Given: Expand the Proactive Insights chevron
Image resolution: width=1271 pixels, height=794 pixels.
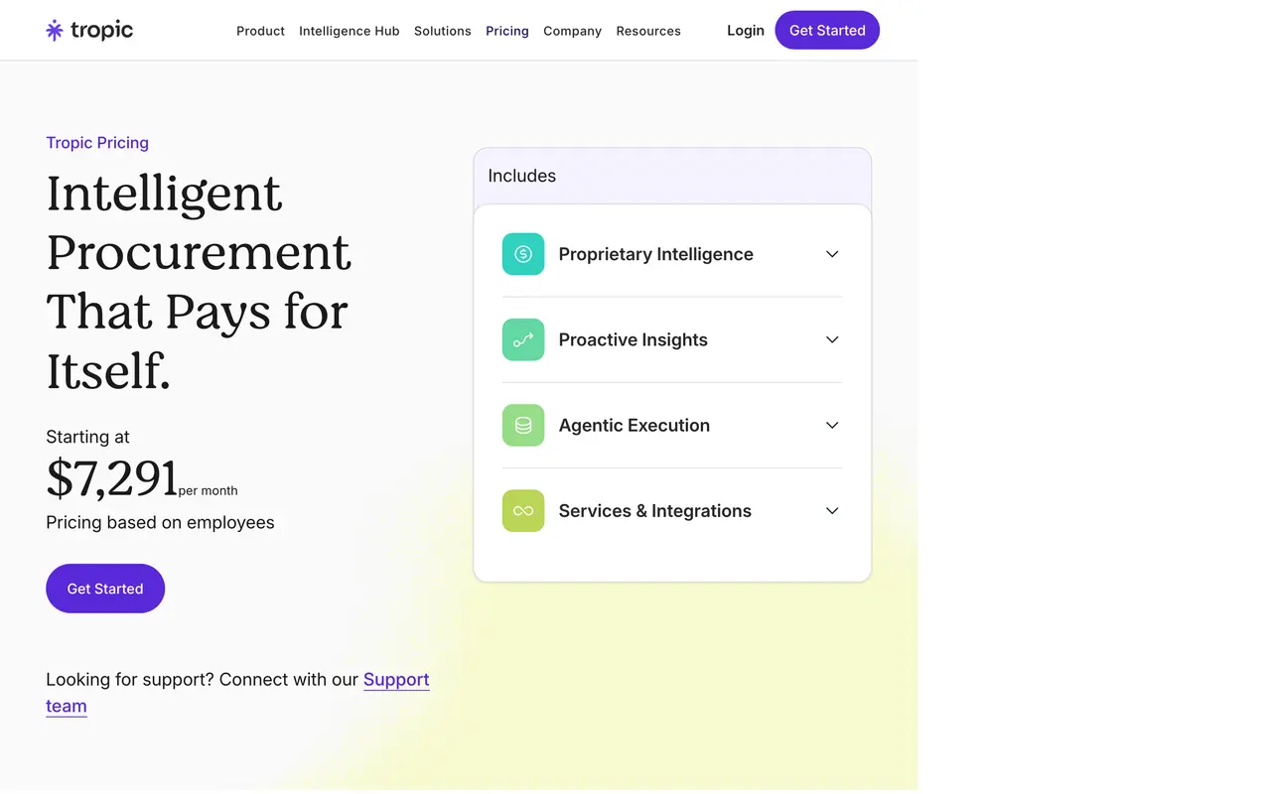Looking at the screenshot, I should click(x=832, y=339).
